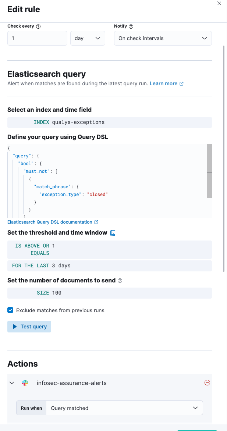The height and width of the screenshot is (431, 227).
Task: Click FOR THE LAST 3 days time window
Action: 109,265
